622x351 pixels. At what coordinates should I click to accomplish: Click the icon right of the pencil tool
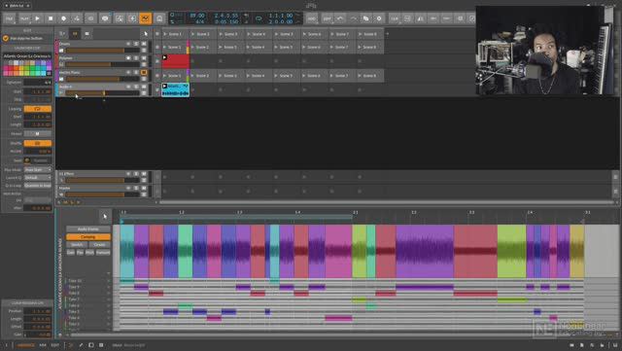(x=91, y=345)
